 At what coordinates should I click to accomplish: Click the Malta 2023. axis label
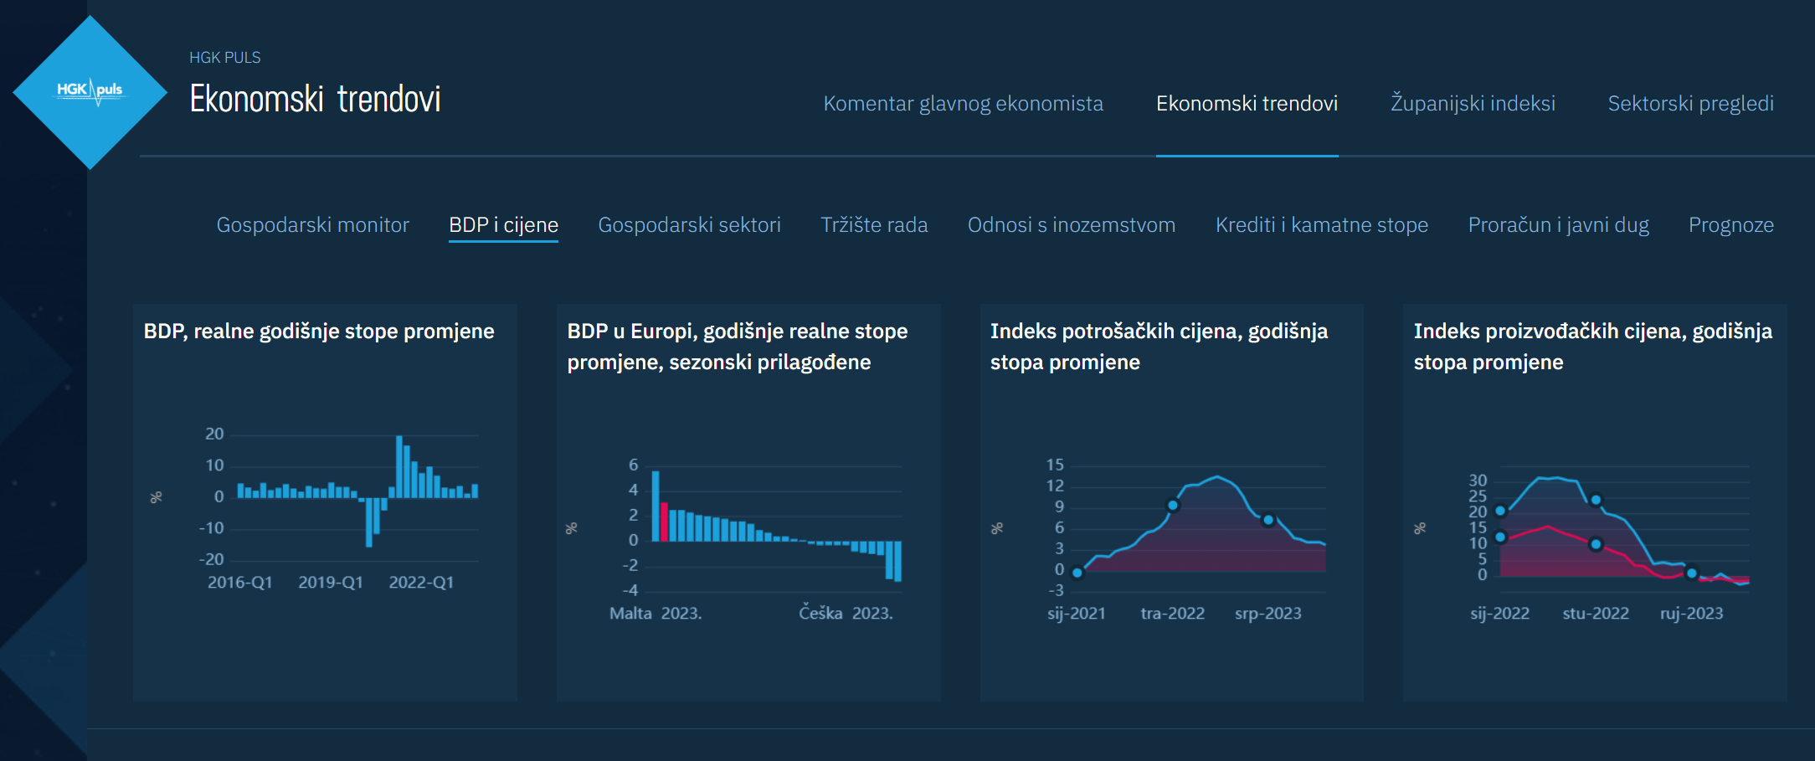pos(656,614)
